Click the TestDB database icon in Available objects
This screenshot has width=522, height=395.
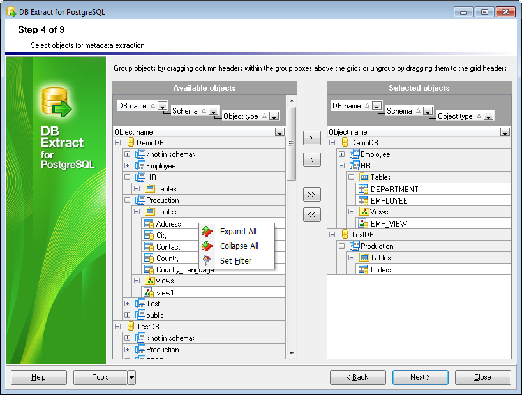click(x=131, y=326)
